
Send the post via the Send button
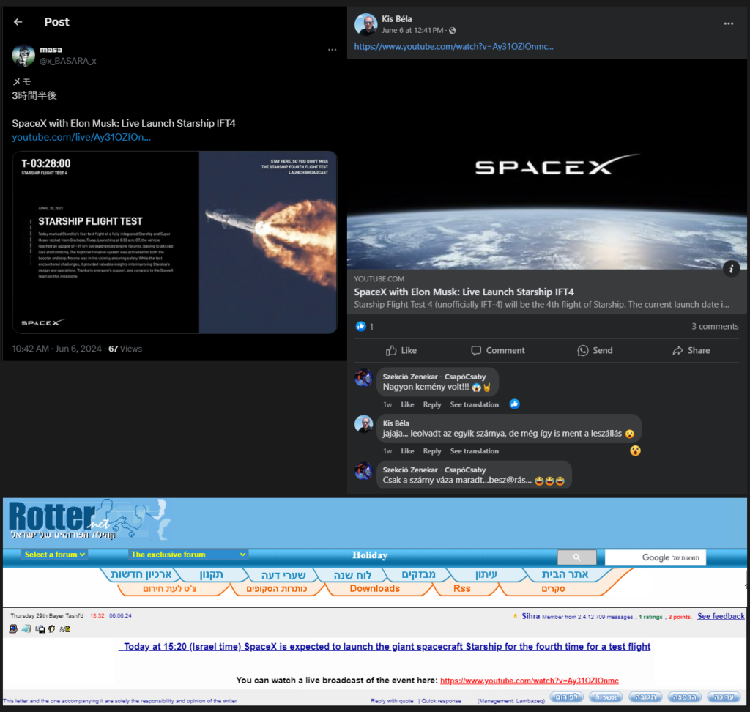(595, 351)
